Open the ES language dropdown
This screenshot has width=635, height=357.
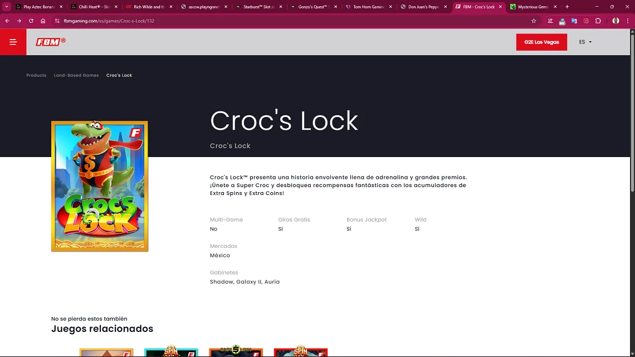(x=584, y=41)
